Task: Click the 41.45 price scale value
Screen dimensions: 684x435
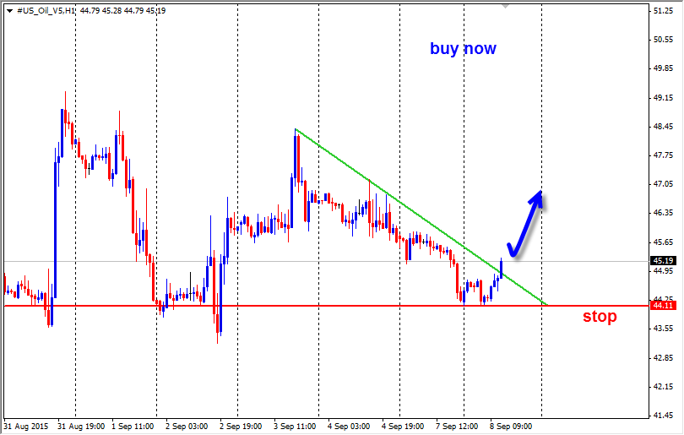Action: [x=663, y=416]
